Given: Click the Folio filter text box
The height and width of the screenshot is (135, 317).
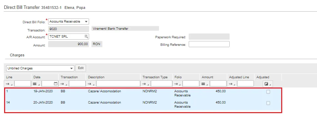Looking at the screenshot, I should [x=191, y=83].
